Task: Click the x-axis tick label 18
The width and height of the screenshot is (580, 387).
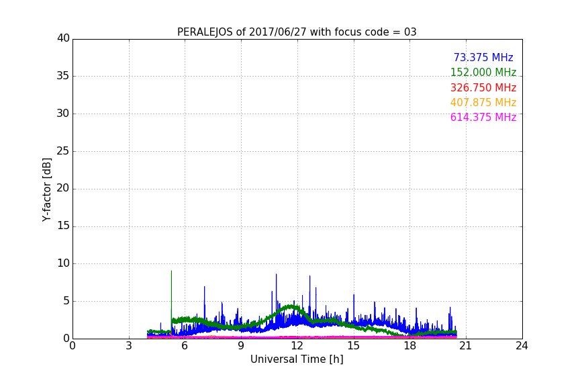Action: (409, 346)
